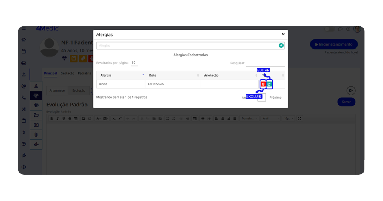383x201 pixels.
Task: Open the calendar icon in left sidebar
Action: click(24, 52)
